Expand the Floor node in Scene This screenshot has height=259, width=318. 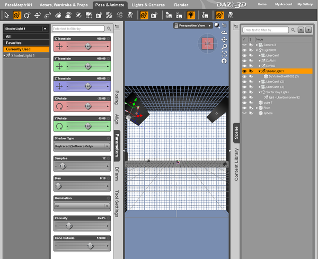tap(257, 108)
